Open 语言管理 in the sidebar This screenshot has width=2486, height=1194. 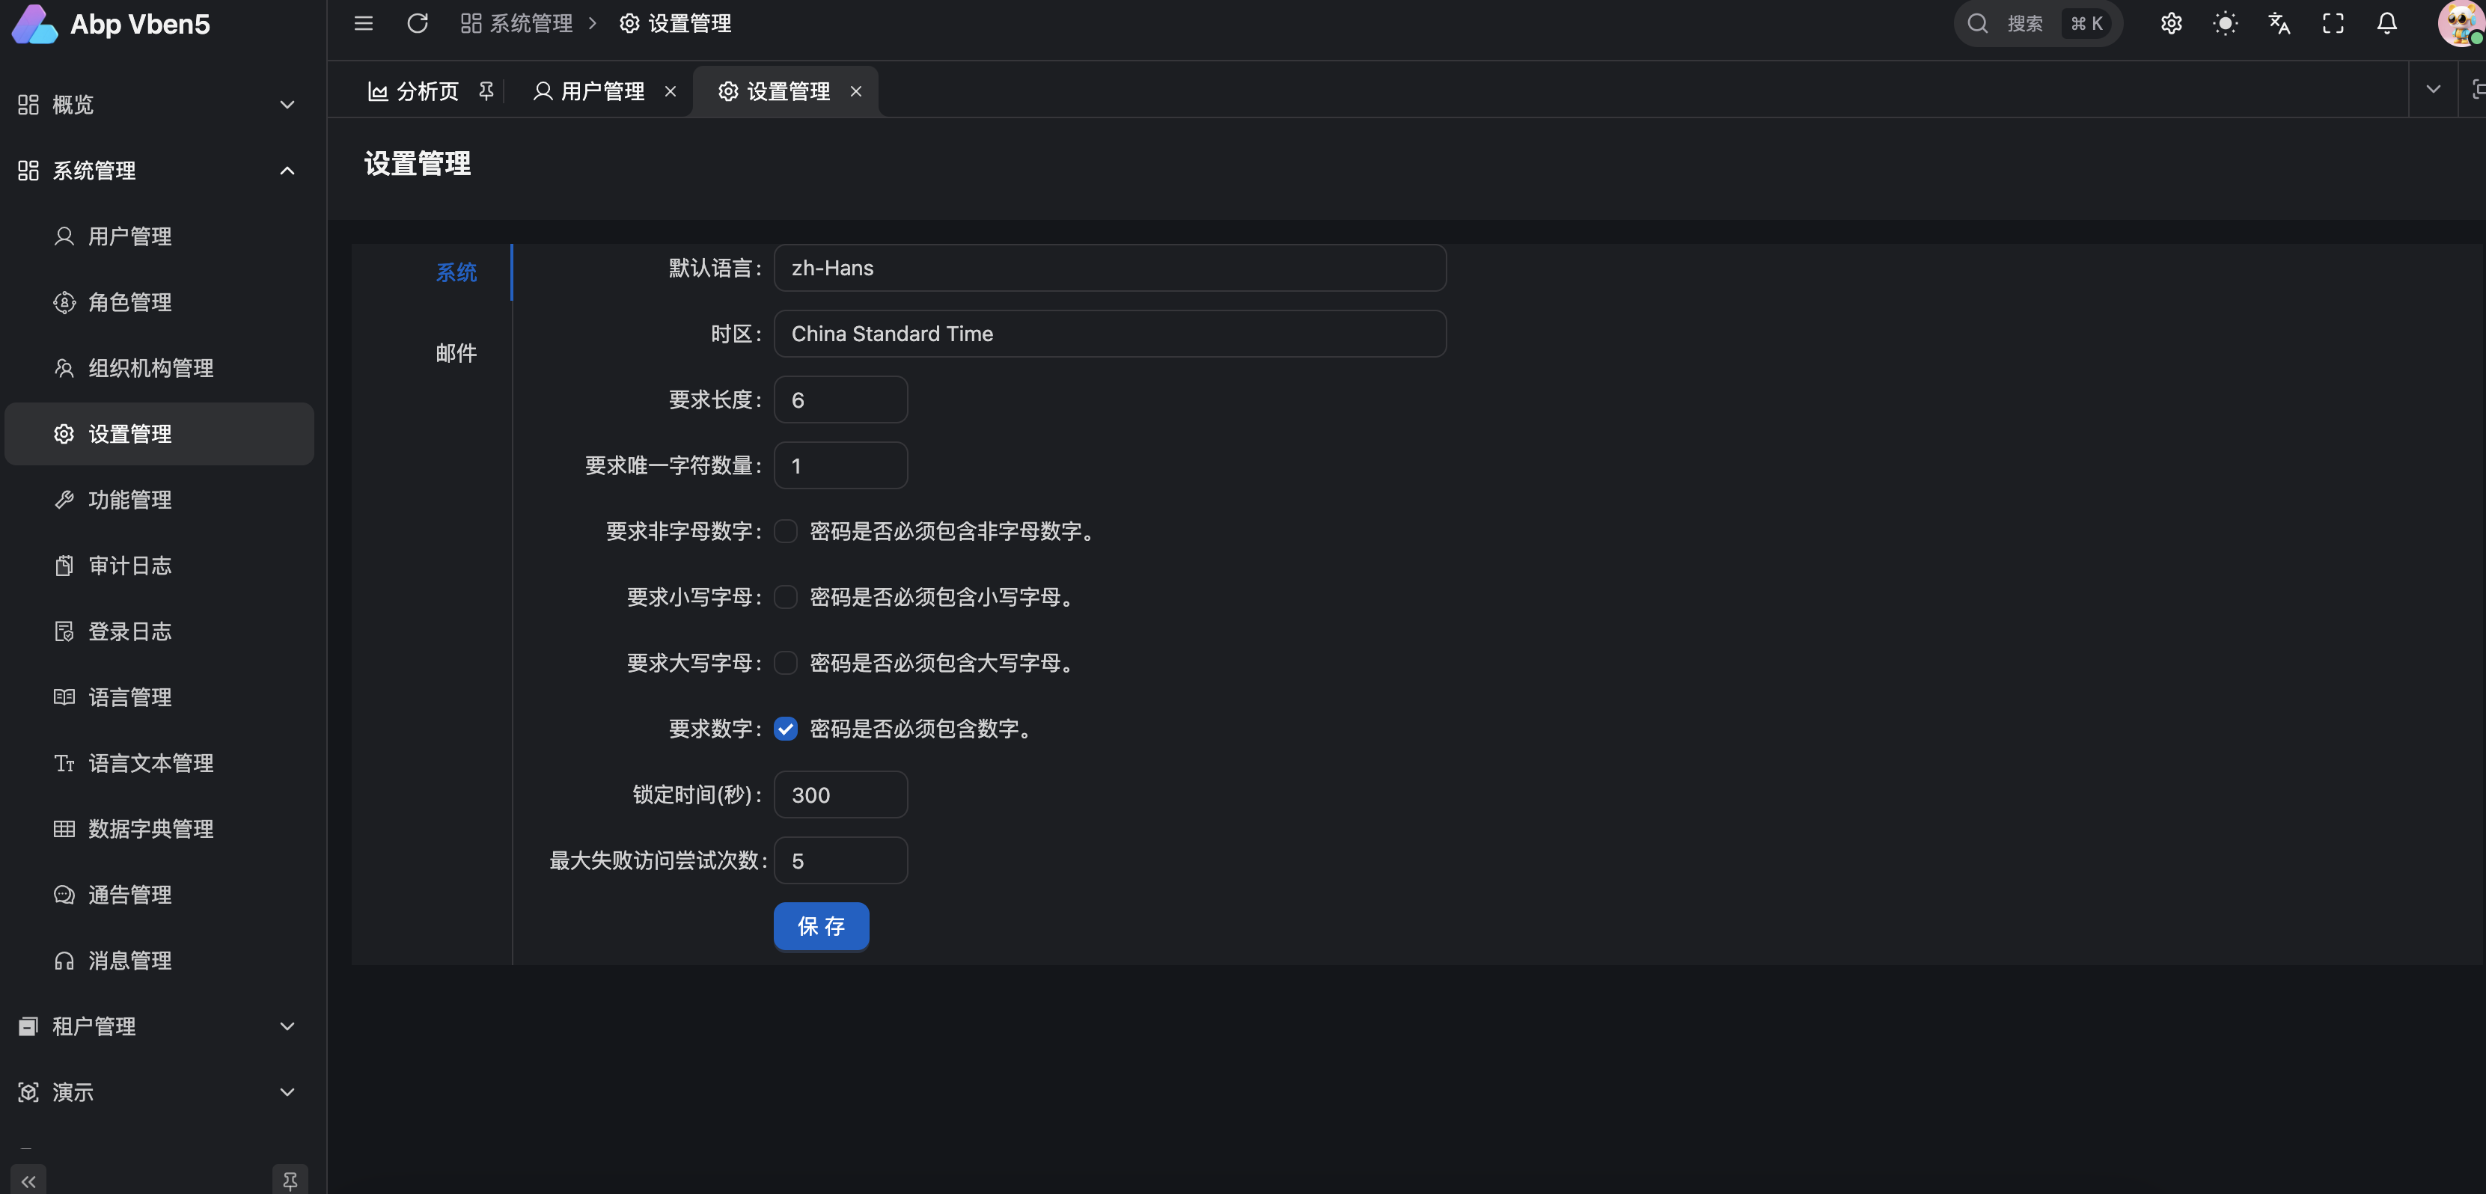point(159,697)
